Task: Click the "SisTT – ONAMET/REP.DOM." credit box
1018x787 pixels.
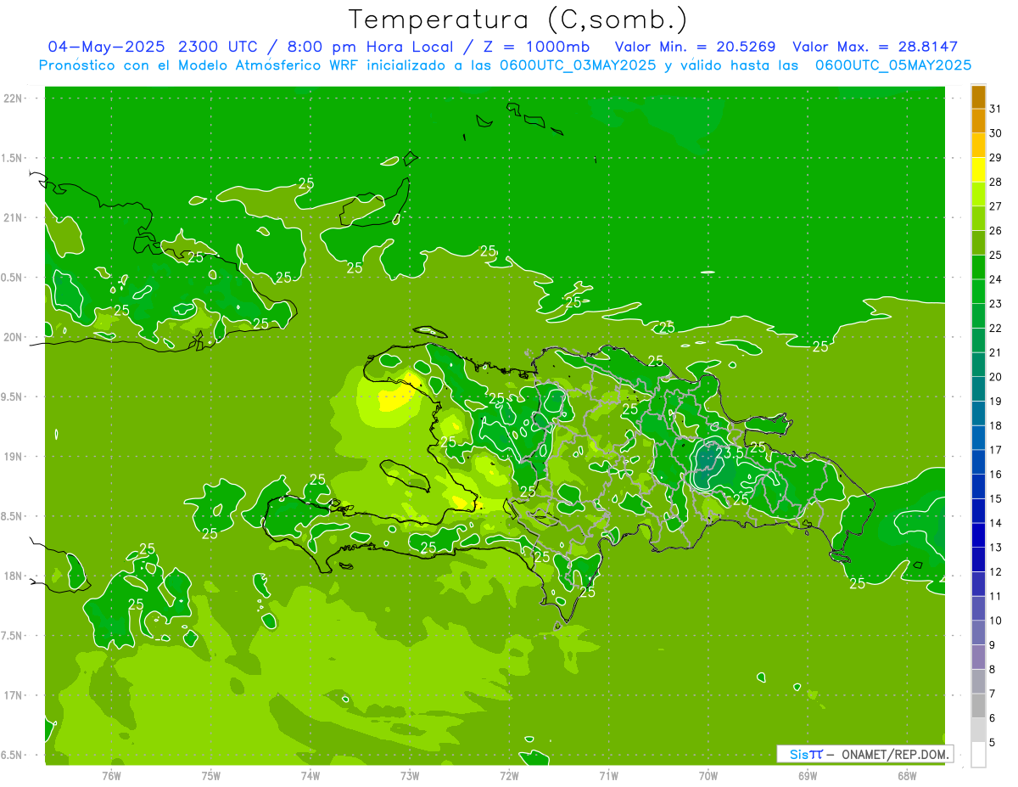Action: [x=865, y=754]
